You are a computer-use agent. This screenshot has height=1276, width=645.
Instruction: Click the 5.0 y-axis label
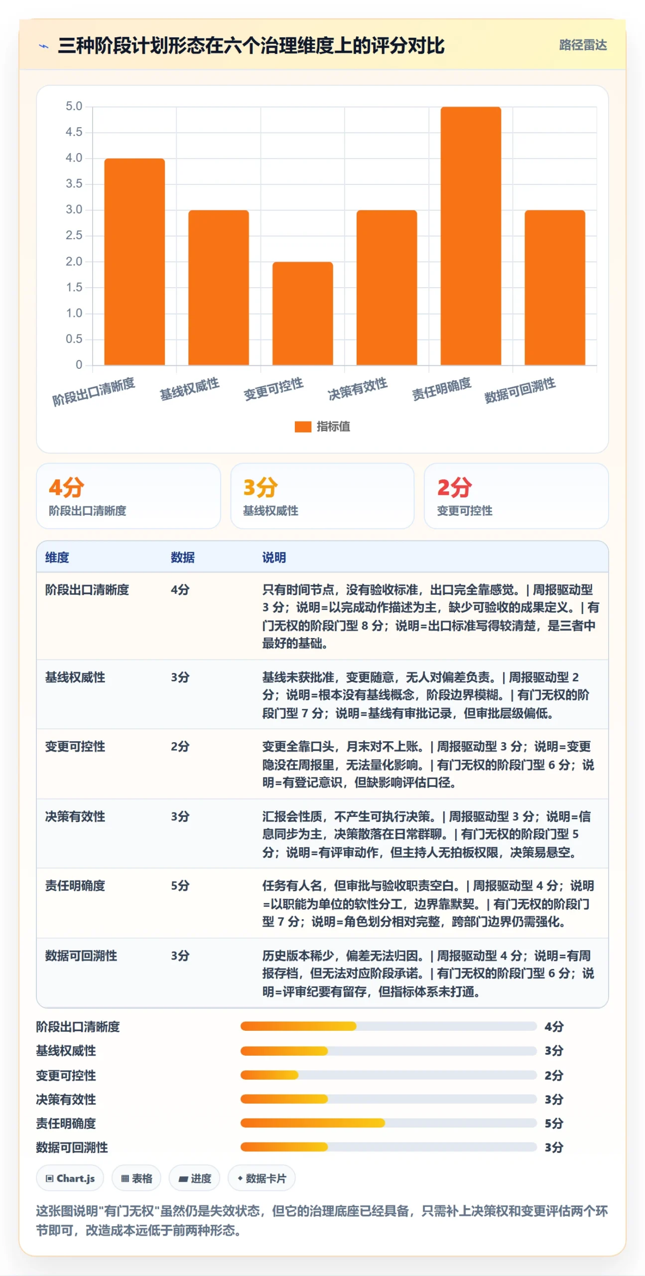point(74,106)
